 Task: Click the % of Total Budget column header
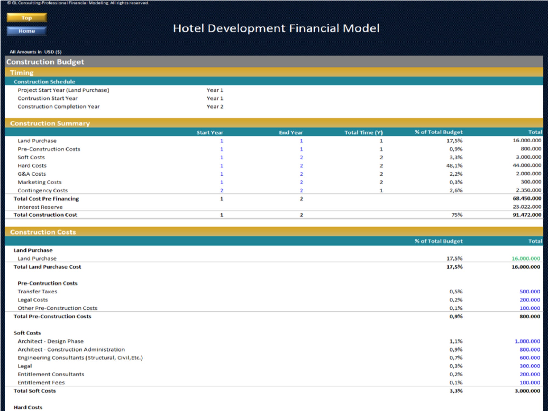coord(438,132)
